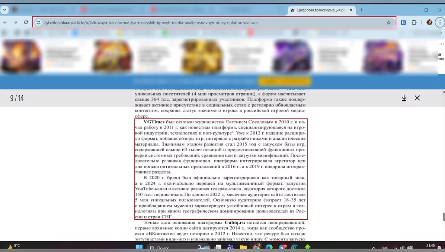Open the Windows Start menu
This screenshot has height=252, width=445.
[x=139, y=247]
